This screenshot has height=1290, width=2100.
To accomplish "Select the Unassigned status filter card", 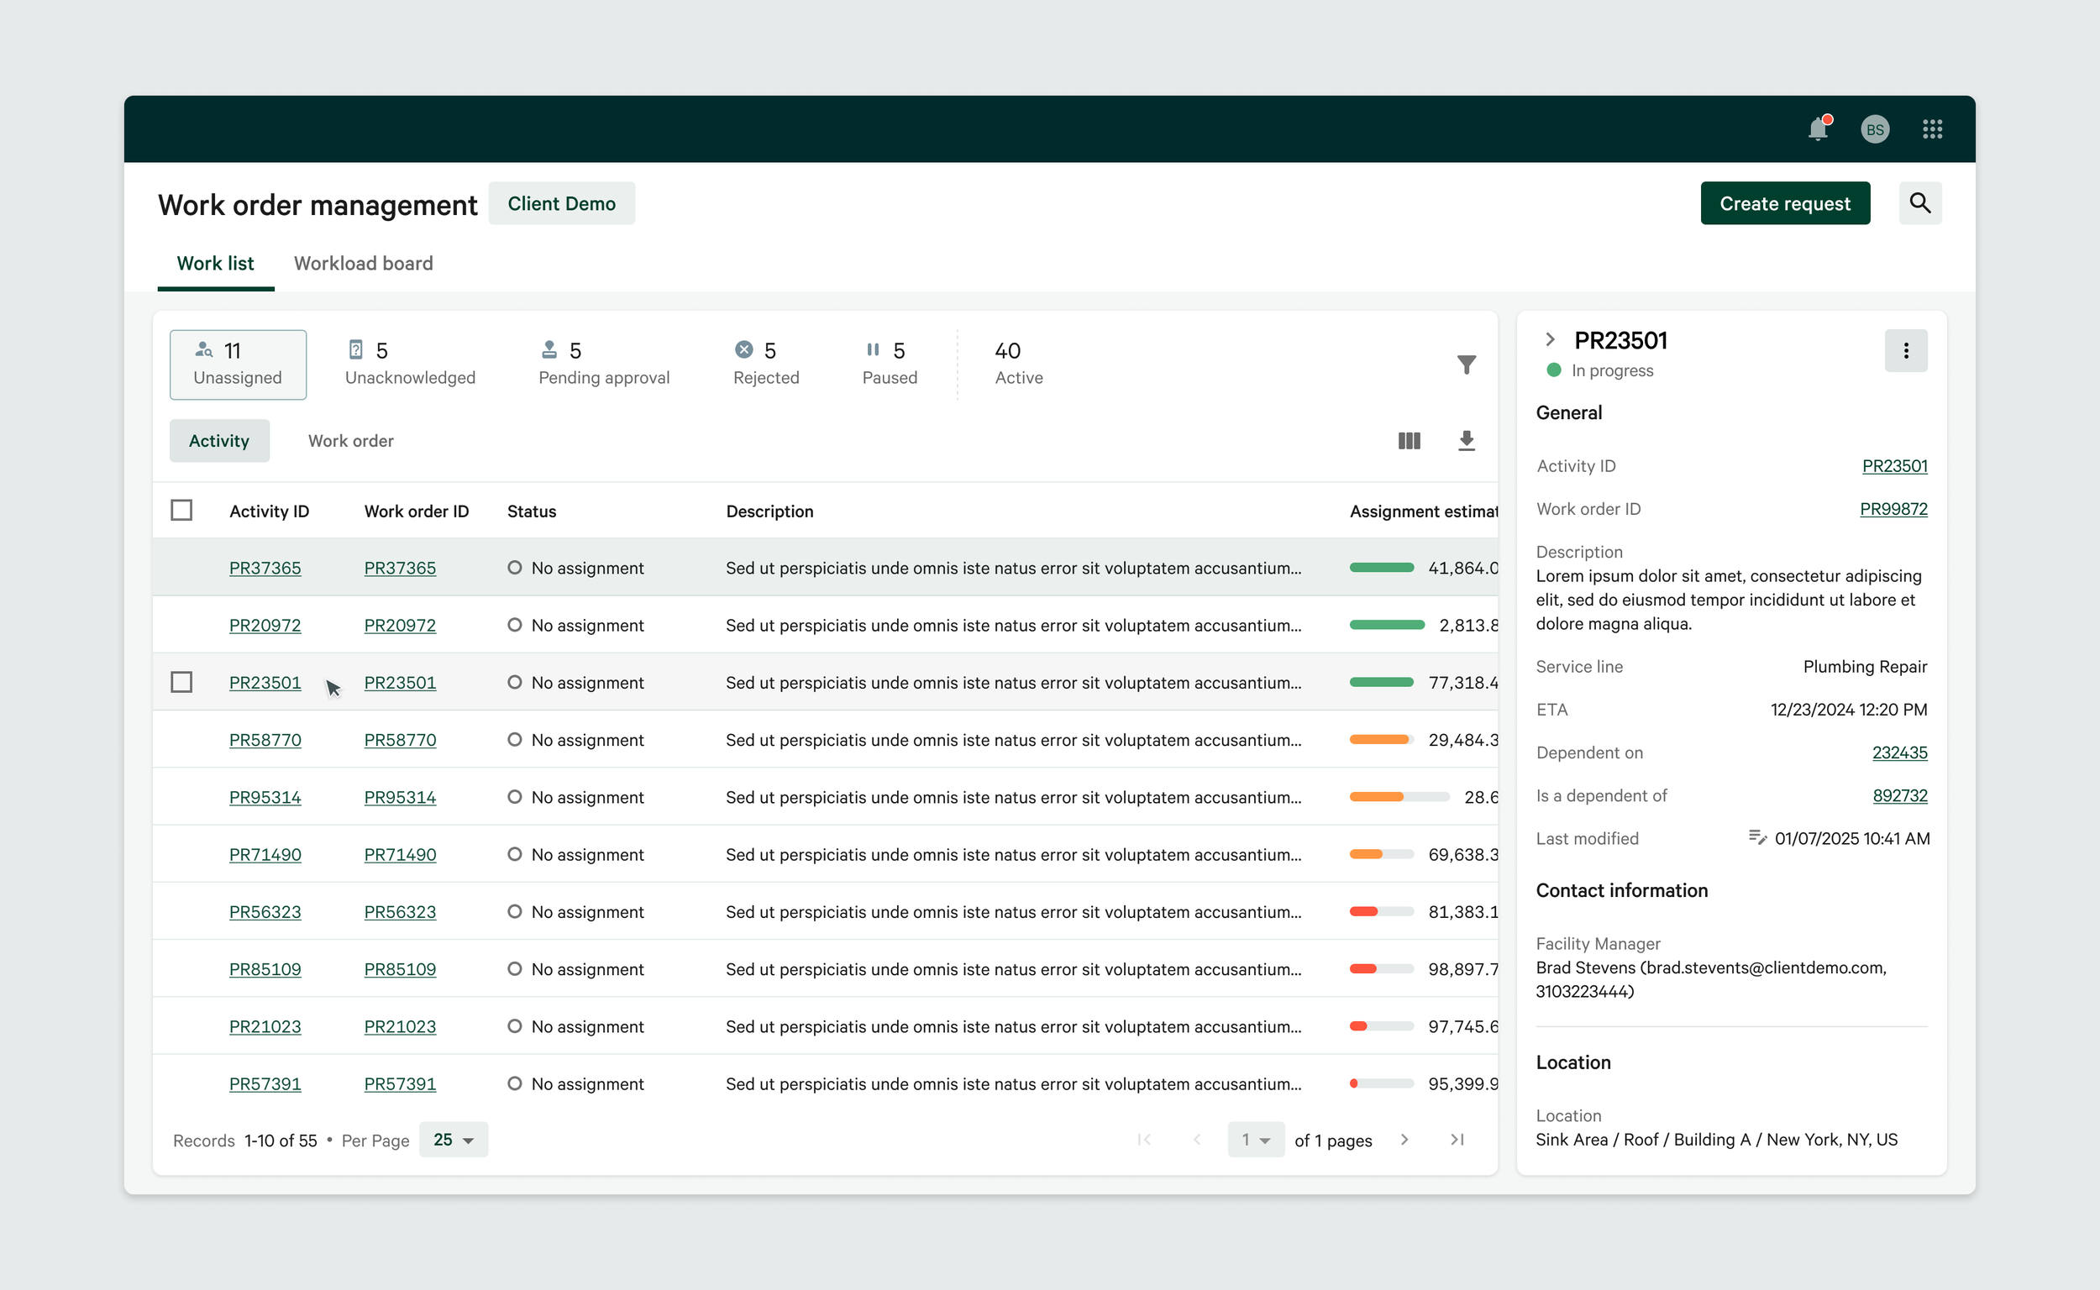I will [x=237, y=364].
